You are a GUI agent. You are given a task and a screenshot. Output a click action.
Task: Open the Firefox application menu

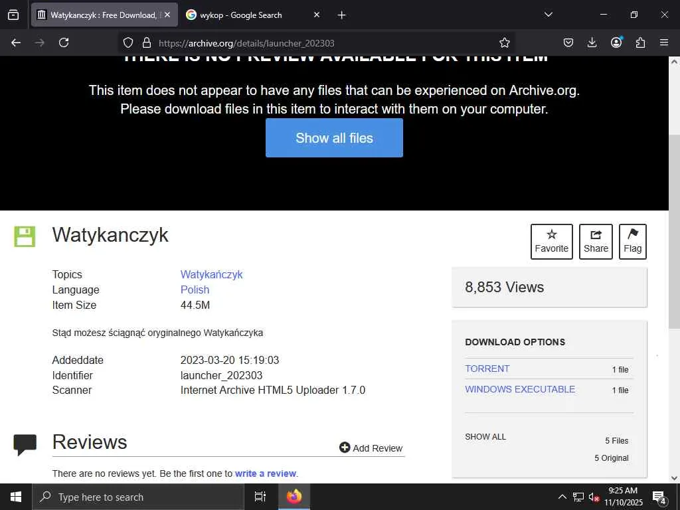click(664, 42)
